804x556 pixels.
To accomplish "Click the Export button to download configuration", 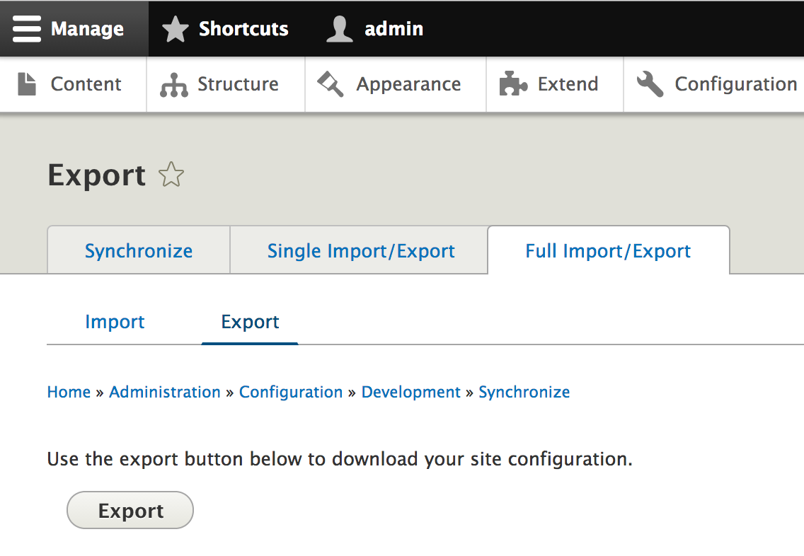I will point(130,511).
